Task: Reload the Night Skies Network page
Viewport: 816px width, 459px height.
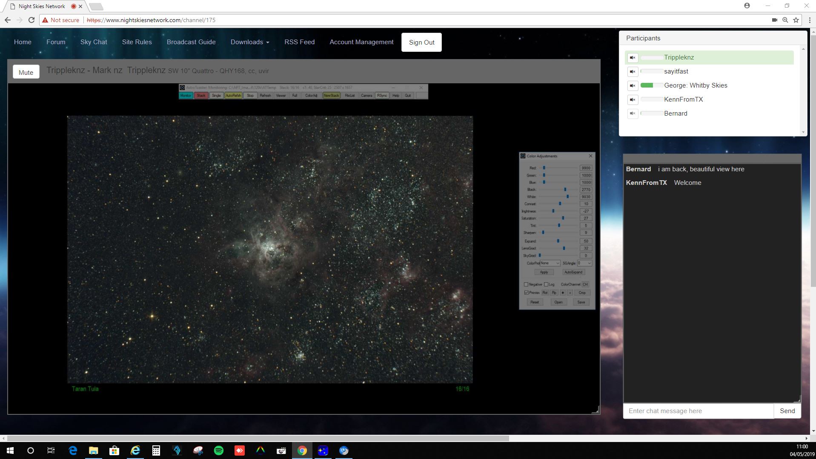Action: [x=31, y=20]
